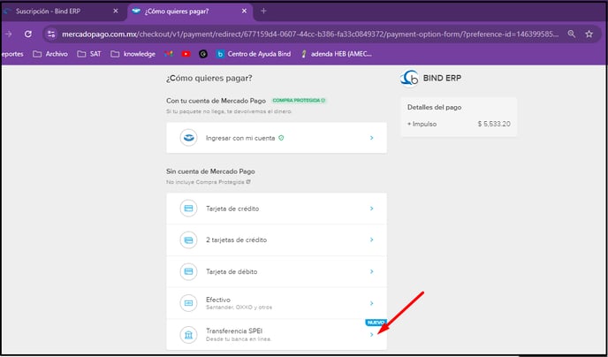Image resolution: width=608 pixels, height=357 pixels.
Task: Reload the Mercado Pago page
Action: click(x=28, y=34)
